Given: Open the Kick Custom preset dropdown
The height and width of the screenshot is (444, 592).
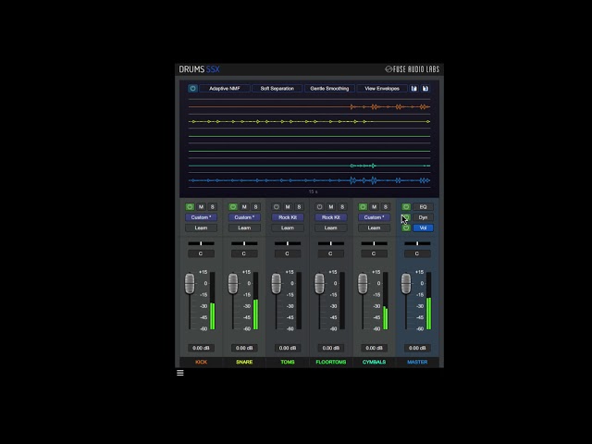Looking at the screenshot, I should coord(202,217).
